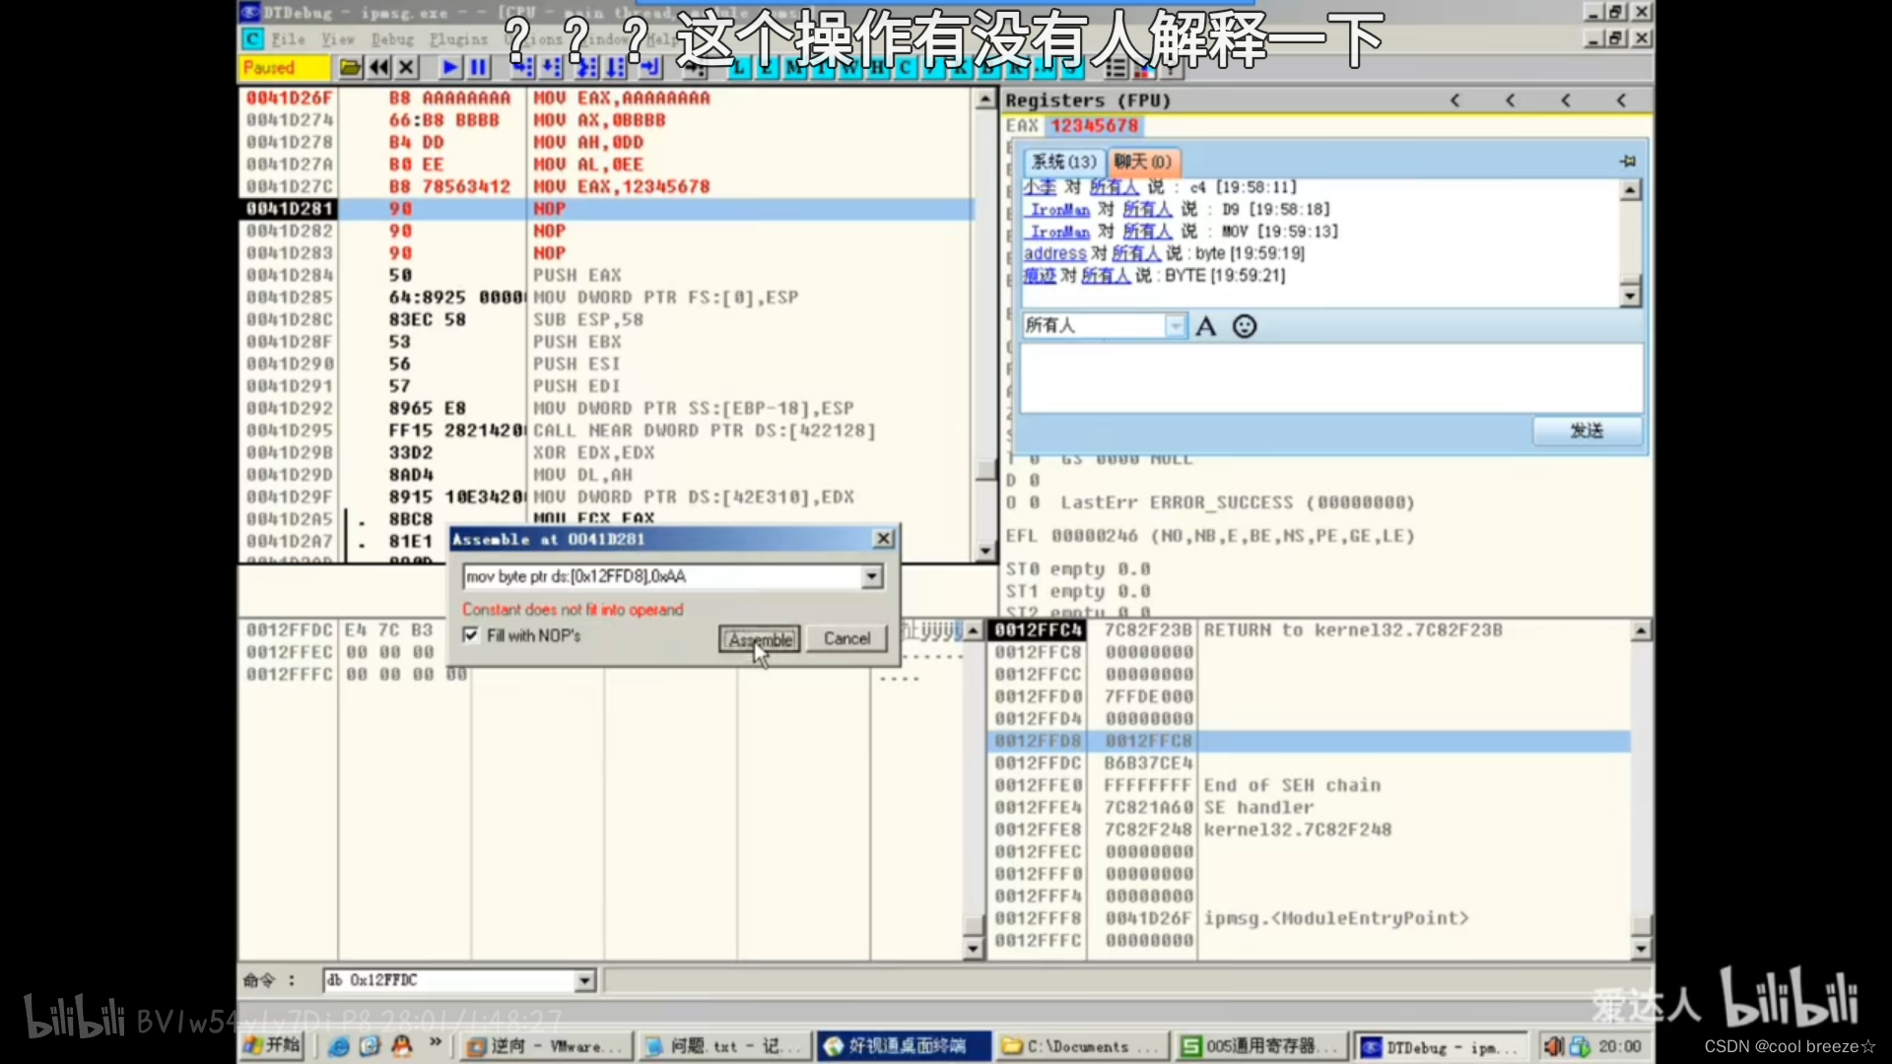
Task: Click the 开始 Start button on taskbar
Action: (272, 1045)
